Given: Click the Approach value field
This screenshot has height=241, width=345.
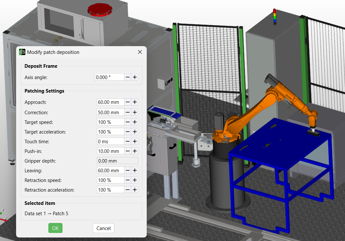Looking at the screenshot, I should pyautogui.click(x=111, y=102).
